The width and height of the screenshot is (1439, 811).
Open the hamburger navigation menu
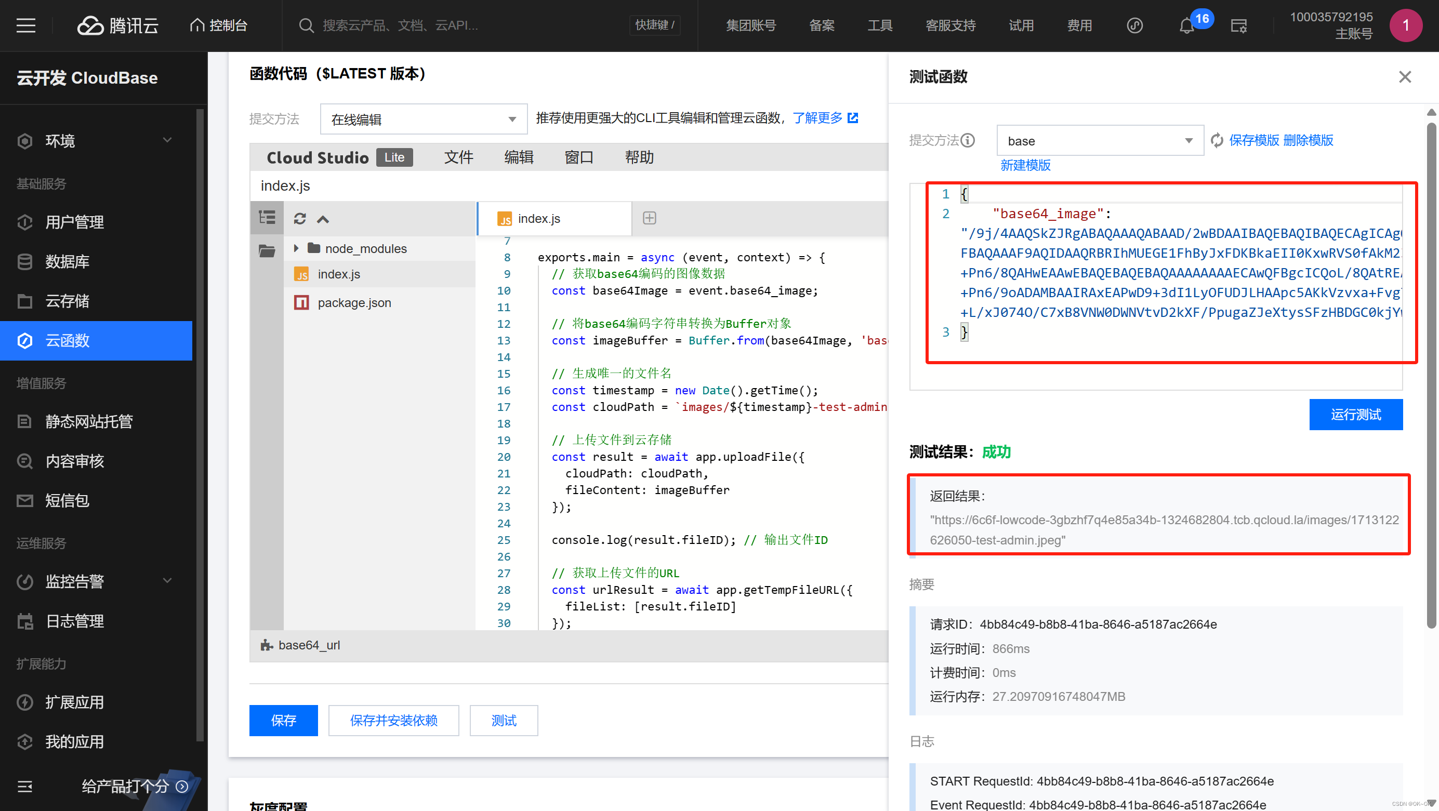[25, 25]
